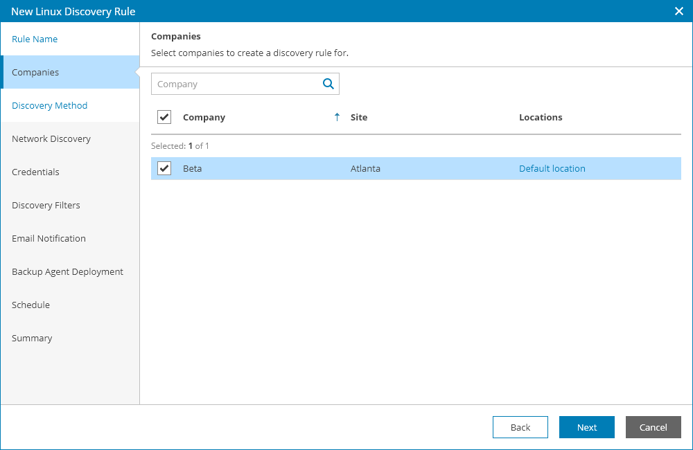The height and width of the screenshot is (450, 693).
Task: Click the Company column sort arrow
Action: 337,117
